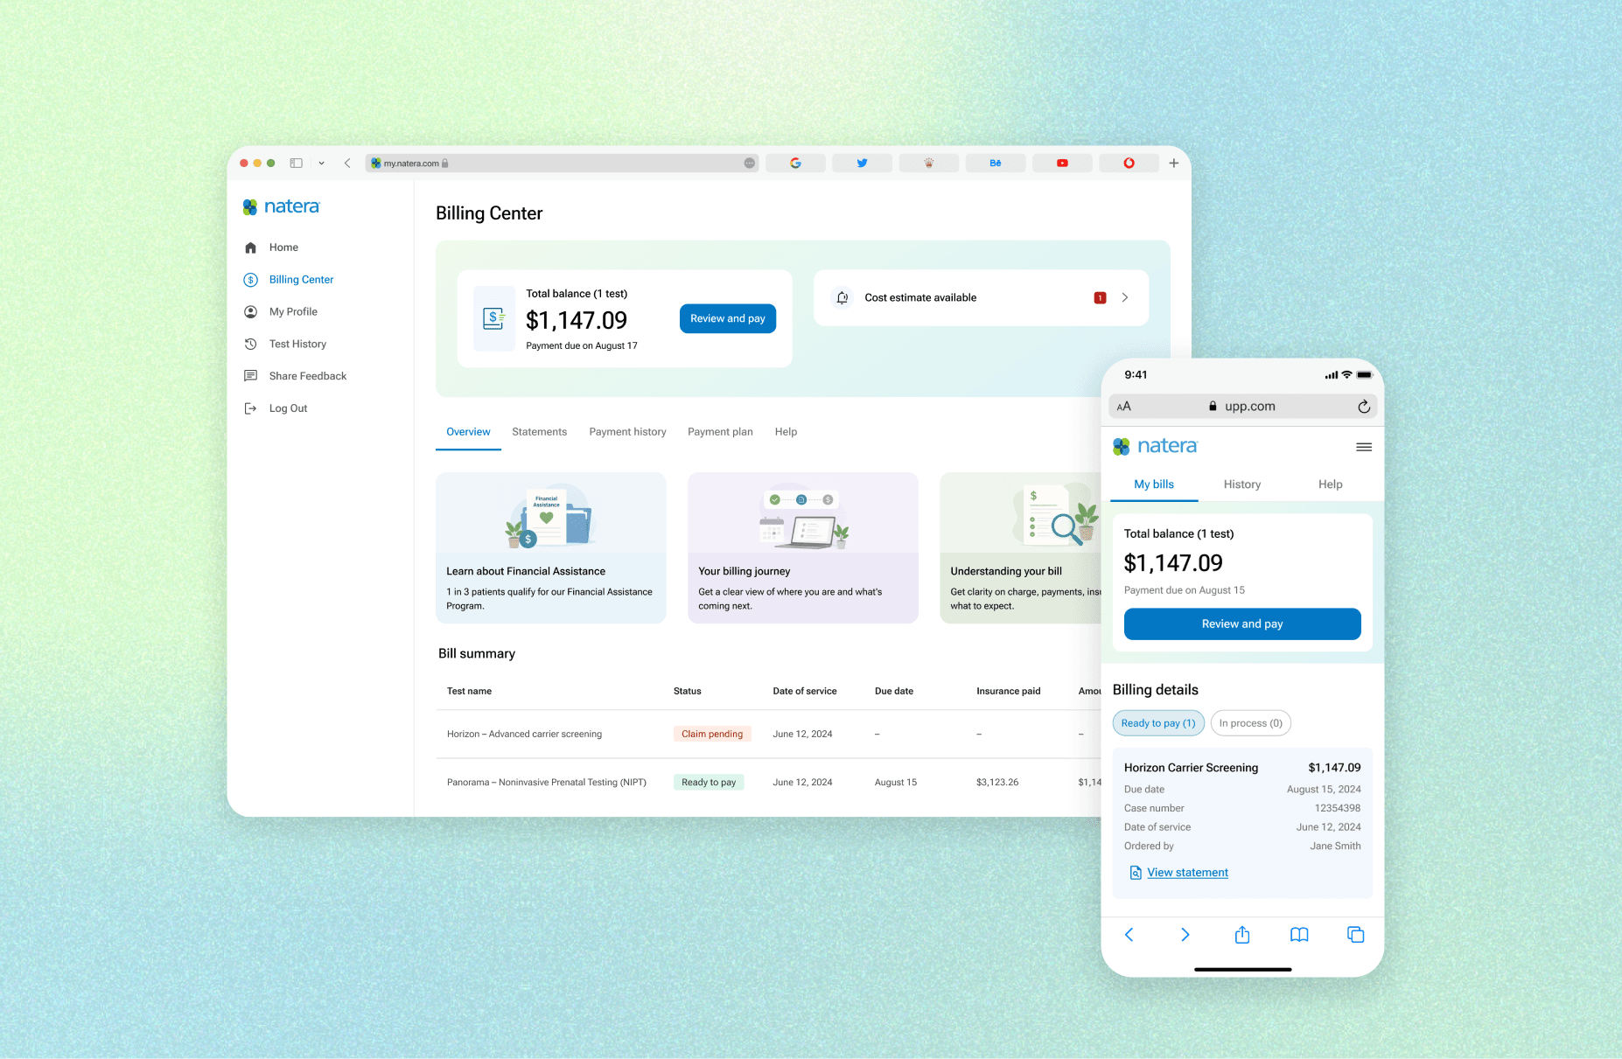
Task: Reload the mobile page with refresh icon
Action: 1363,407
